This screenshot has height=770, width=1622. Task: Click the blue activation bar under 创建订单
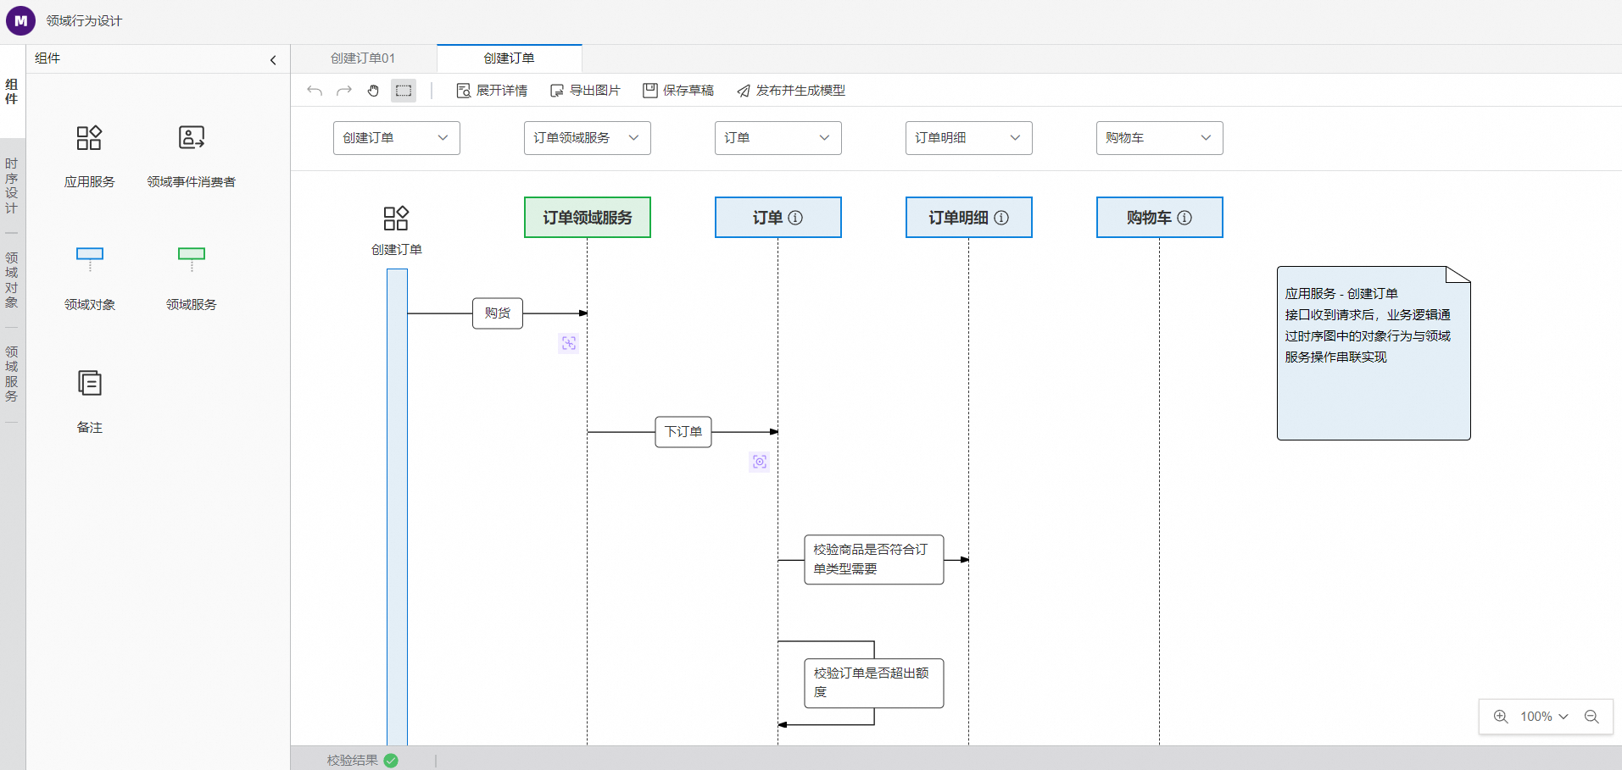(x=397, y=507)
